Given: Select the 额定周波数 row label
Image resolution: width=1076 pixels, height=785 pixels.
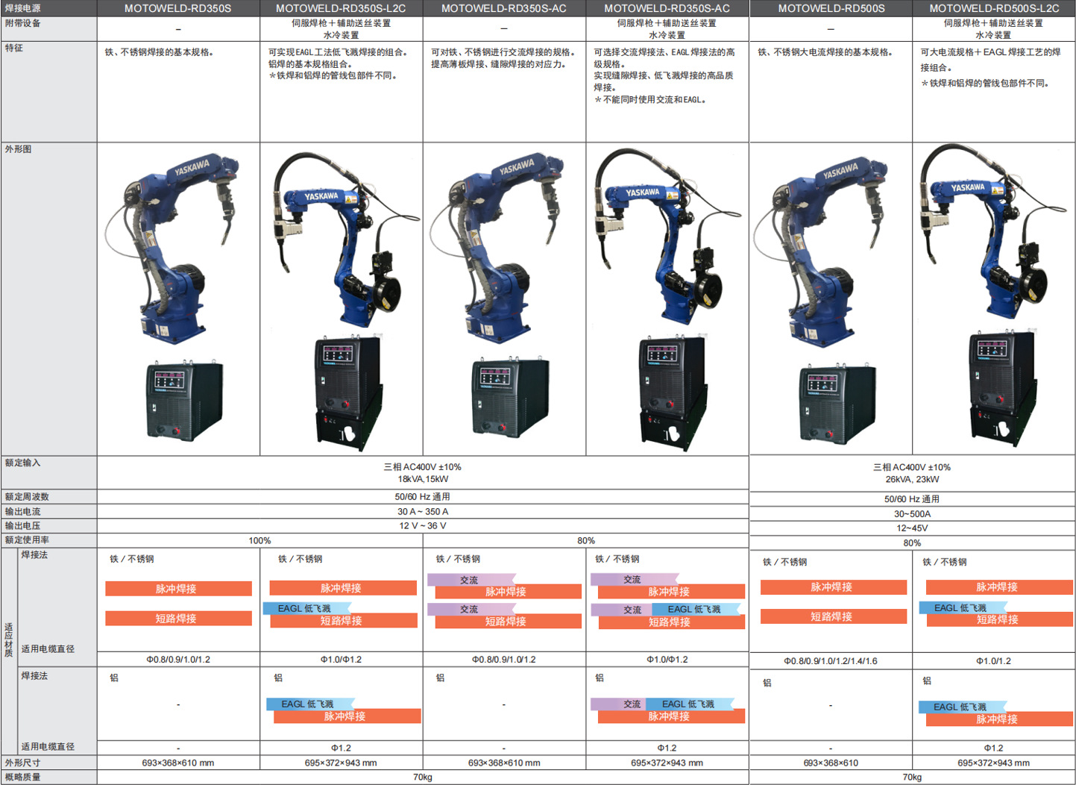Looking at the screenshot, I should [28, 497].
